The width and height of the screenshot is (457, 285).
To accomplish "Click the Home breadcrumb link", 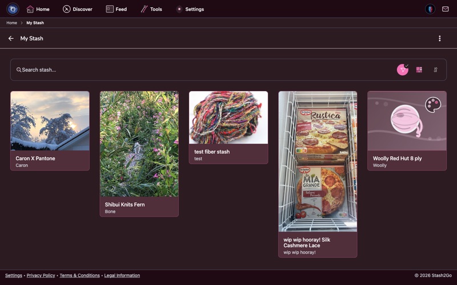I will (x=11, y=23).
